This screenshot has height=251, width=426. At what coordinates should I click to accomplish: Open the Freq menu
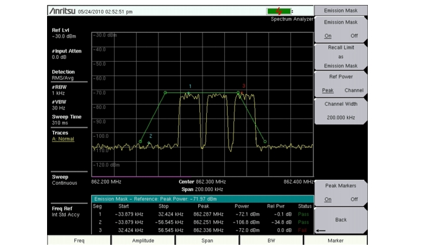pos(79,240)
